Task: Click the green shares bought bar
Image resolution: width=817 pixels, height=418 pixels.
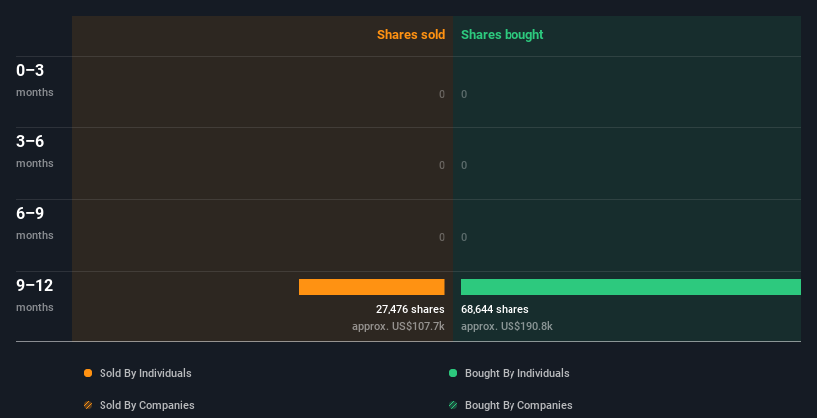Action: pyautogui.click(x=630, y=287)
